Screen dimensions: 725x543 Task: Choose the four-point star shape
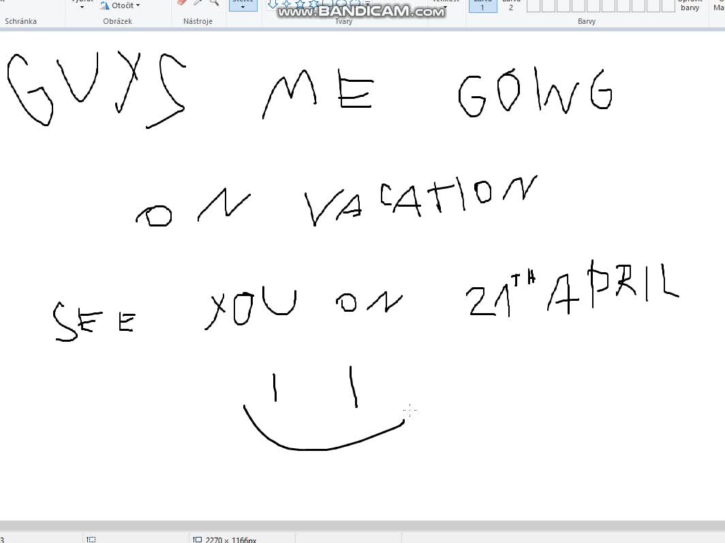[x=287, y=3]
